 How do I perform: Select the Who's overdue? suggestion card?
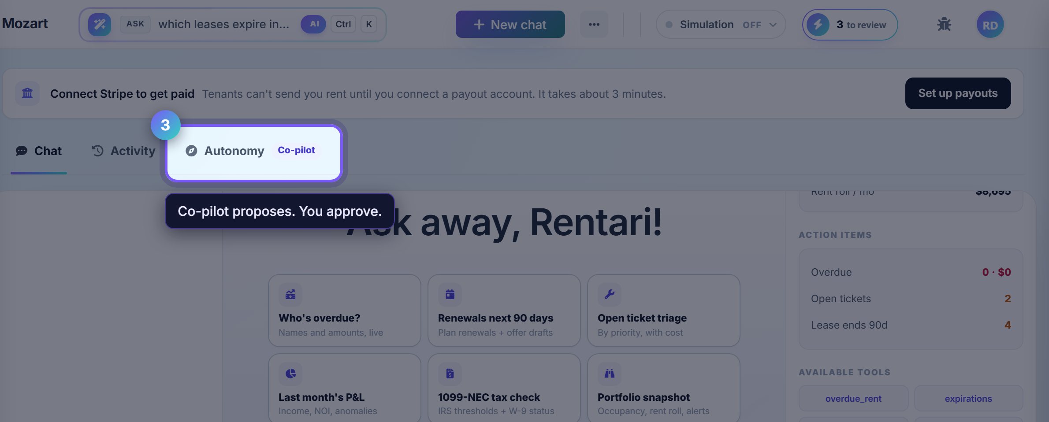[345, 311]
